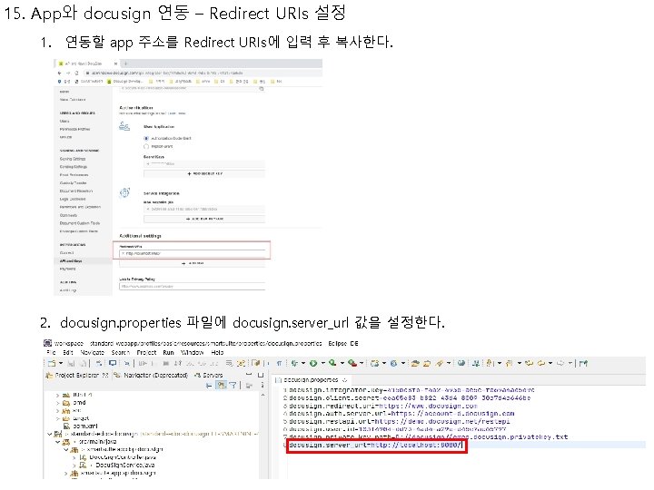
Task: Click the browser reload icon in DocuSign window
Action: point(76,73)
